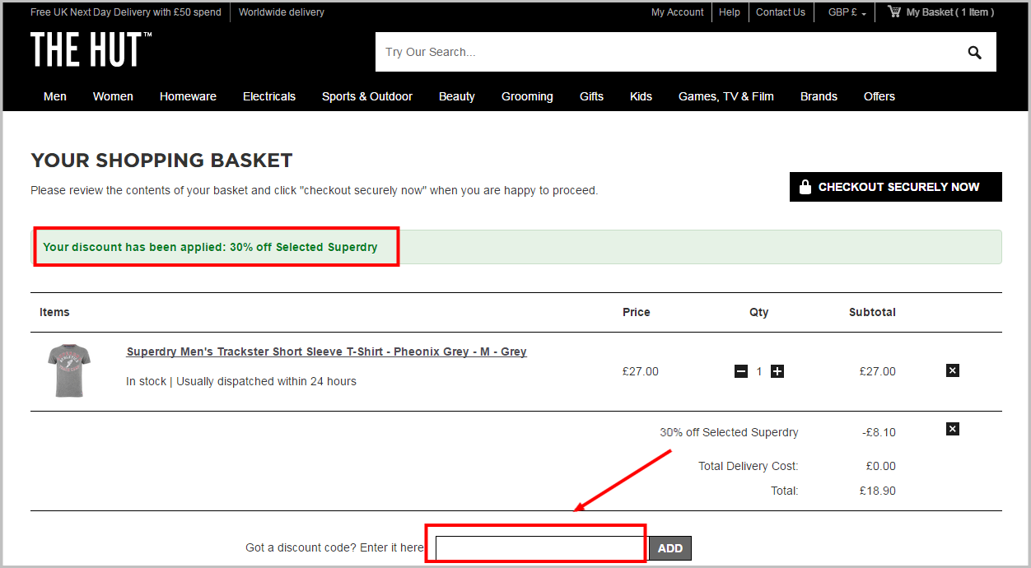Open the Grooming menu
Screen dimensions: 1031x568
point(527,96)
